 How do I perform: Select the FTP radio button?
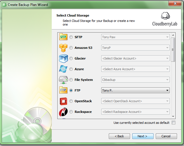pyautogui.click(x=71, y=90)
